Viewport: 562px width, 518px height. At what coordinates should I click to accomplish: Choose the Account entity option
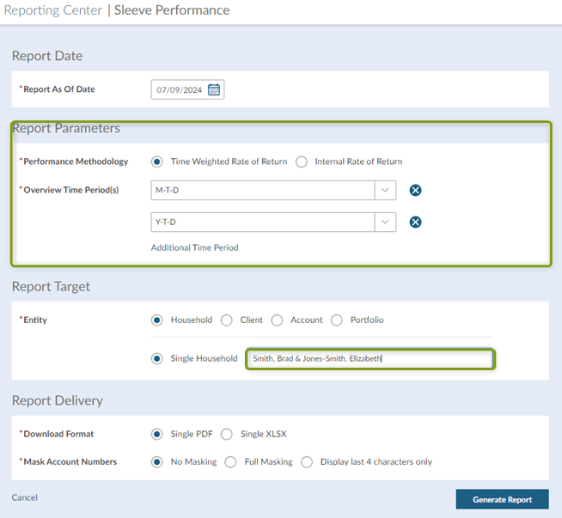(277, 320)
